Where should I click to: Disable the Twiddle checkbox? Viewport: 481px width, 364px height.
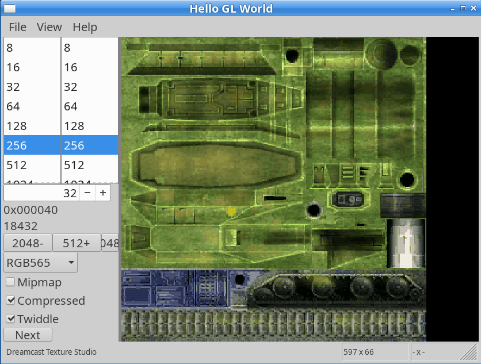click(32, 319)
